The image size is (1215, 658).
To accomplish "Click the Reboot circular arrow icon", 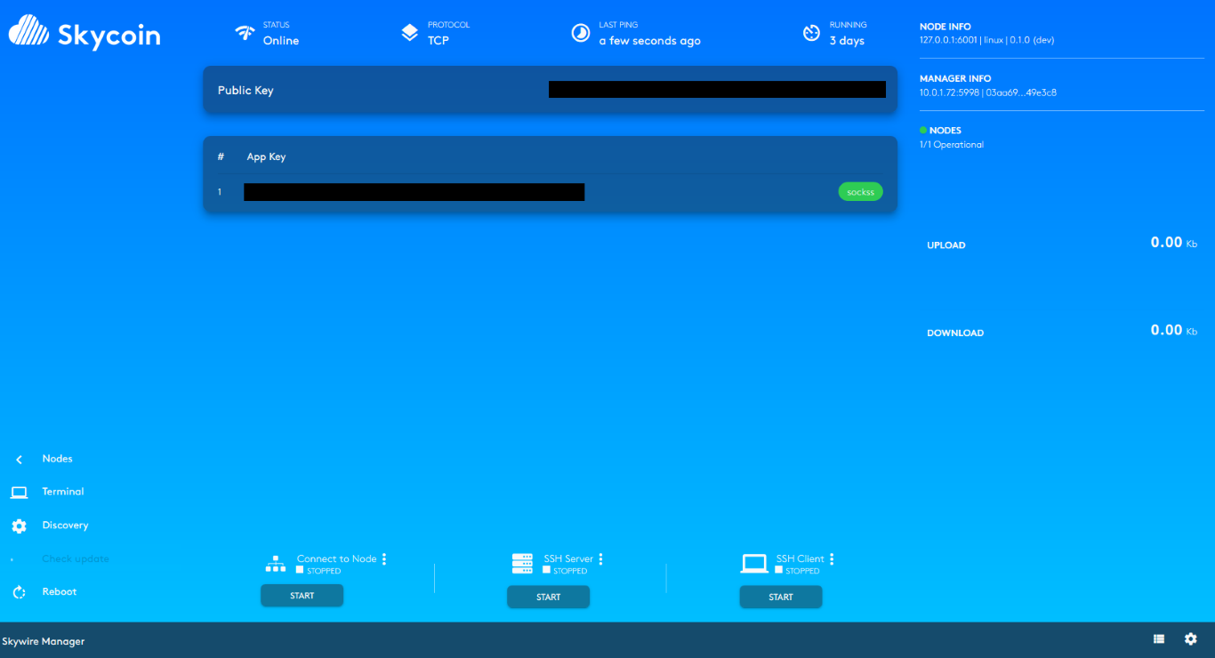I will point(19,592).
